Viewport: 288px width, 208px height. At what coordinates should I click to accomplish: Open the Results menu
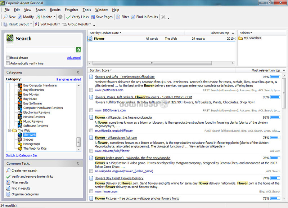click(x=55, y=10)
